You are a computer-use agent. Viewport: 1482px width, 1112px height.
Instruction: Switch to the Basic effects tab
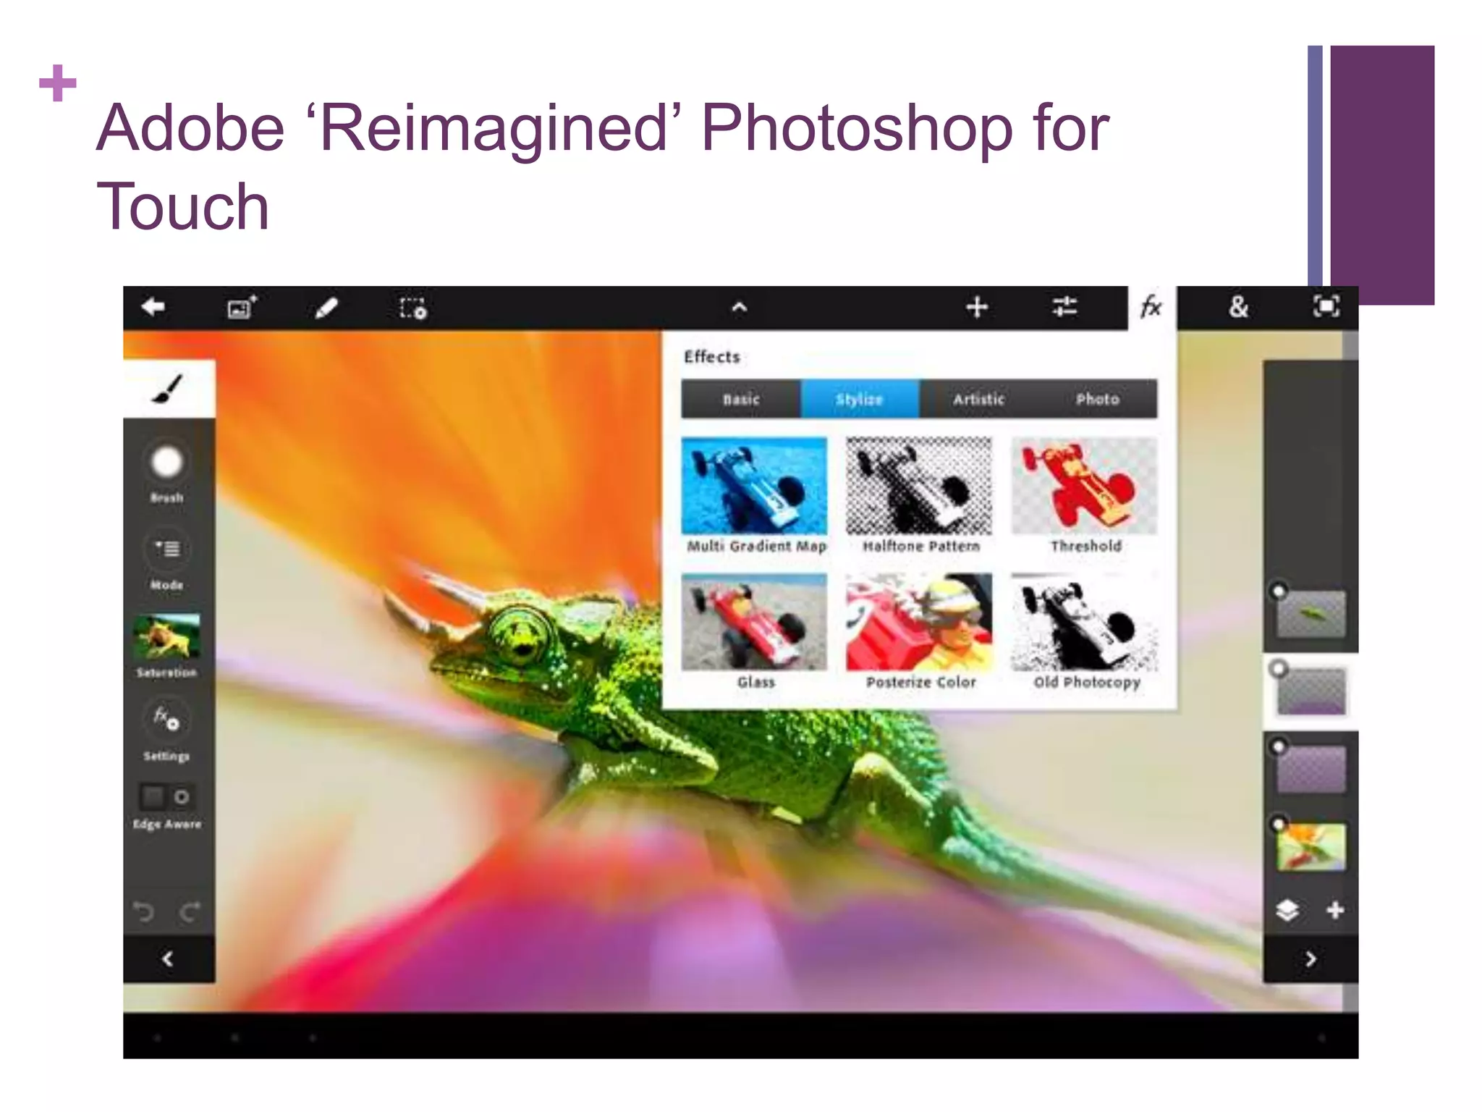pyautogui.click(x=741, y=399)
